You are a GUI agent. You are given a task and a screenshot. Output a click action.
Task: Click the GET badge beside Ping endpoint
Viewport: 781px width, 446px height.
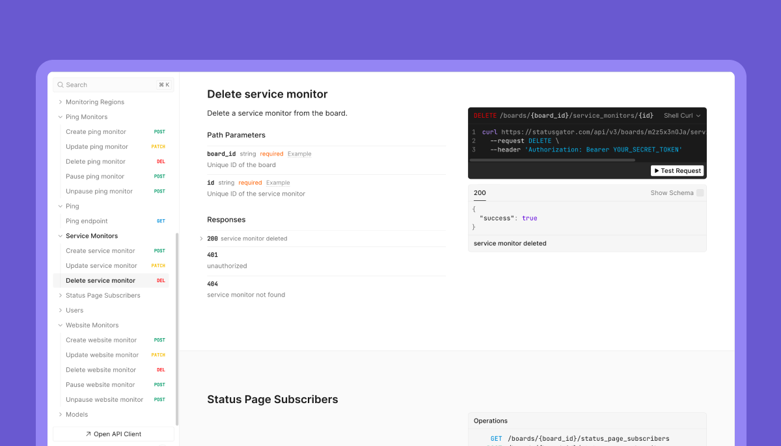coord(161,221)
